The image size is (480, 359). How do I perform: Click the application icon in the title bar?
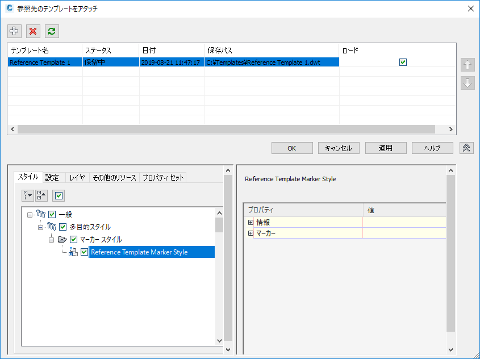10,9
